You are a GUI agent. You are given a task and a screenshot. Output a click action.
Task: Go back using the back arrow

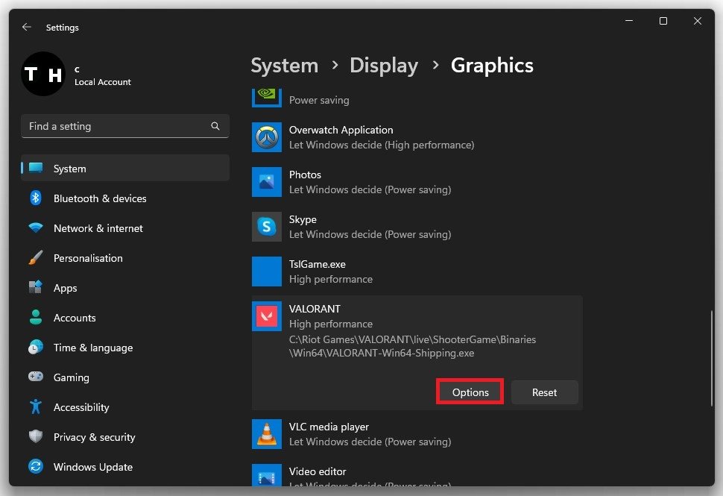coord(27,27)
